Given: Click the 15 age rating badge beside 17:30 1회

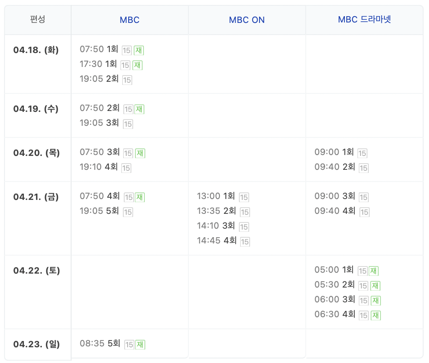Looking at the screenshot, I should pyautogui.click(x=125, y=65).
